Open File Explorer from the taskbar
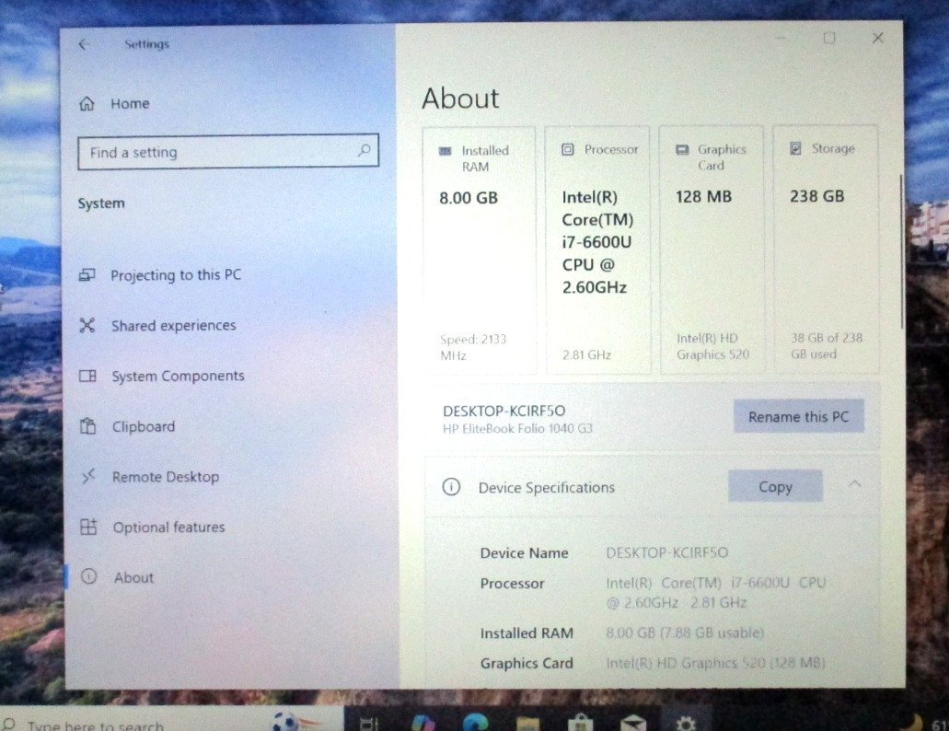949x731 pixels. [x=527, y=724]
